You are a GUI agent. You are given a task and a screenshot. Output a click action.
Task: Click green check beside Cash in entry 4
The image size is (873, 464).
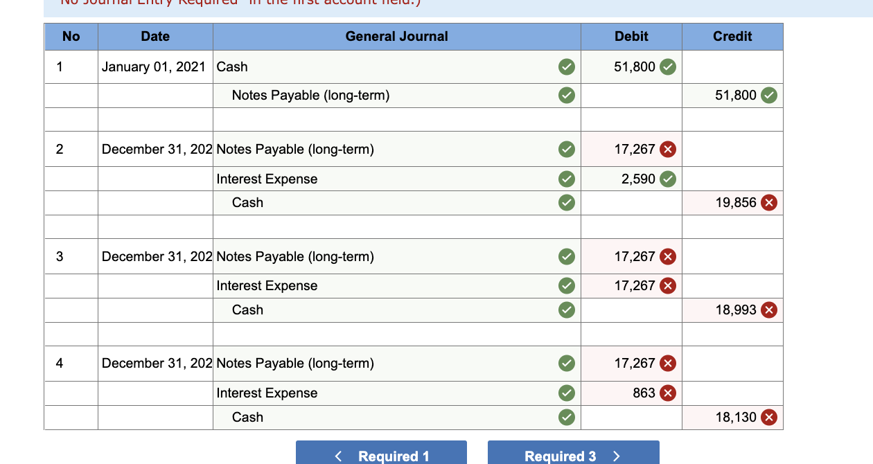[567, 418]
